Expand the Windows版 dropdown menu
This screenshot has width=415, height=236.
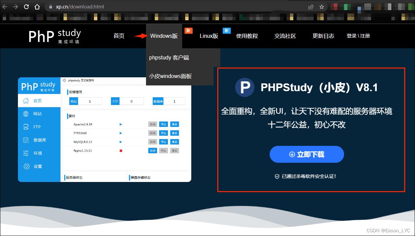point(164,36)
